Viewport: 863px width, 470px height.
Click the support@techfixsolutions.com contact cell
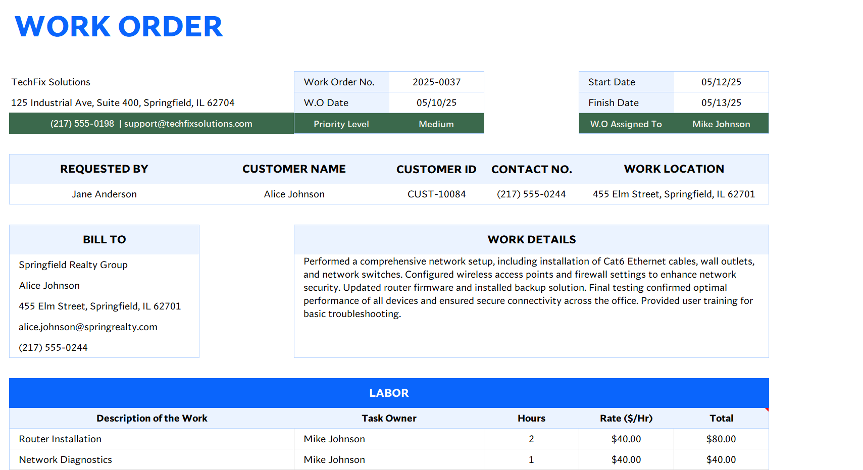(151, 124)
